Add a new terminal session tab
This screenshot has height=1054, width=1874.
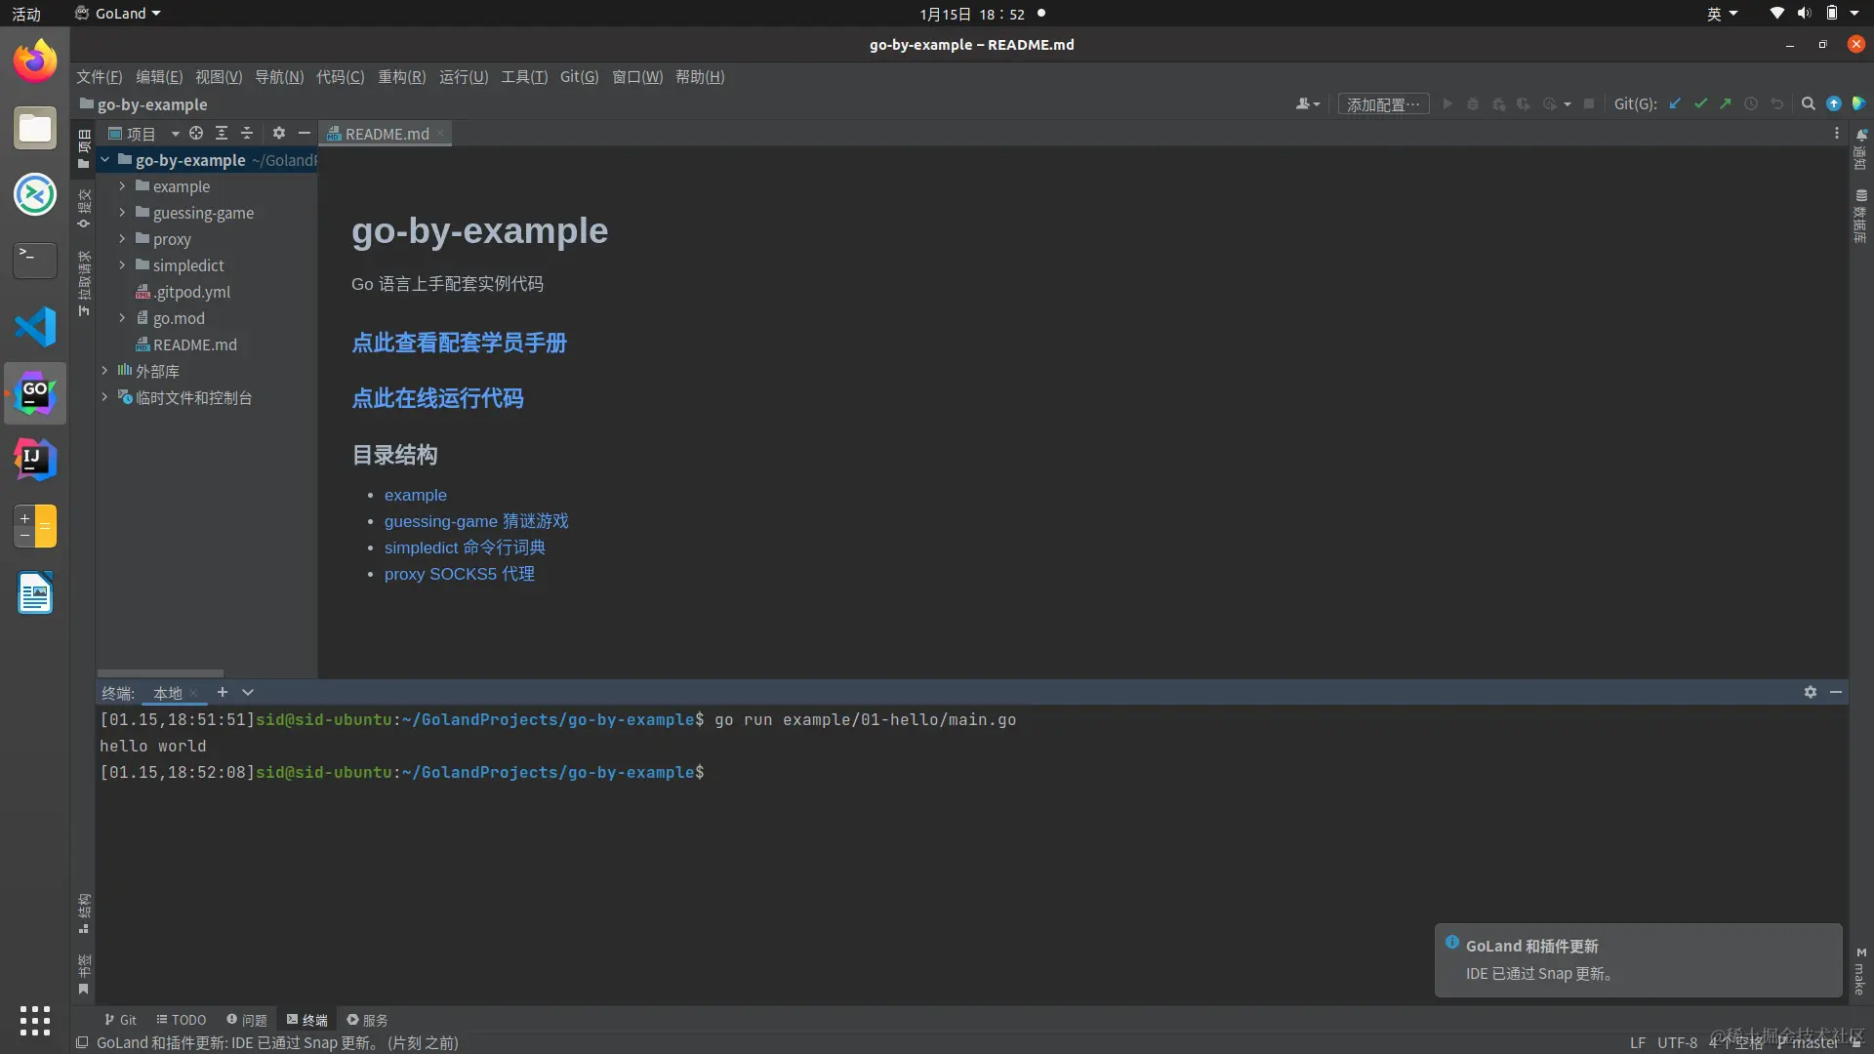click(223, 692)
